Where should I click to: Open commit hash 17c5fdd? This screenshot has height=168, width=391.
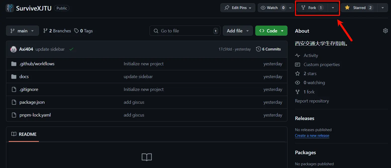(x=225, y=49)
